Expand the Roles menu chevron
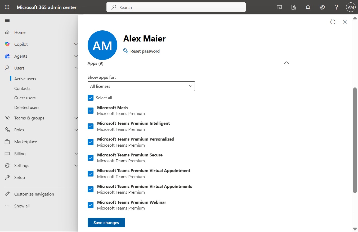The image size is (358, 232). [76, 130]
